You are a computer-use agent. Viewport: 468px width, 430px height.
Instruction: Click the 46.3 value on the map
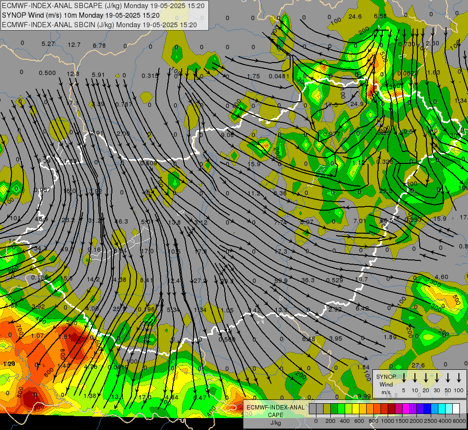121,221
